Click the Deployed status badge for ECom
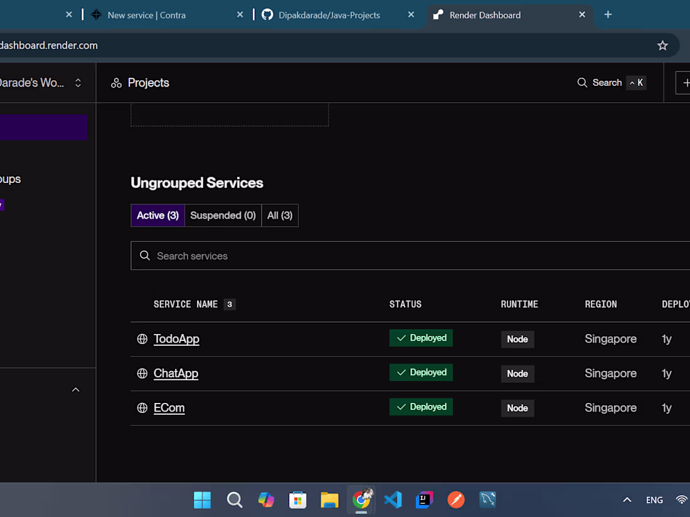Screen dimensions: 690x517 (x=421, y=407)
